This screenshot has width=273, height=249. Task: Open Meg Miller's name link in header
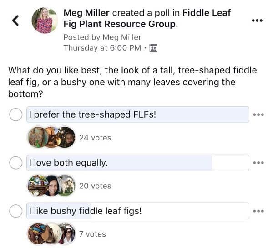pos(86,13)
